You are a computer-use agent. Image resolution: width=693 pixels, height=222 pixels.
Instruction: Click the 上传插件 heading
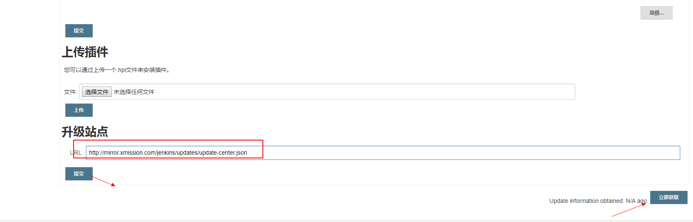[x=85, y=52]
